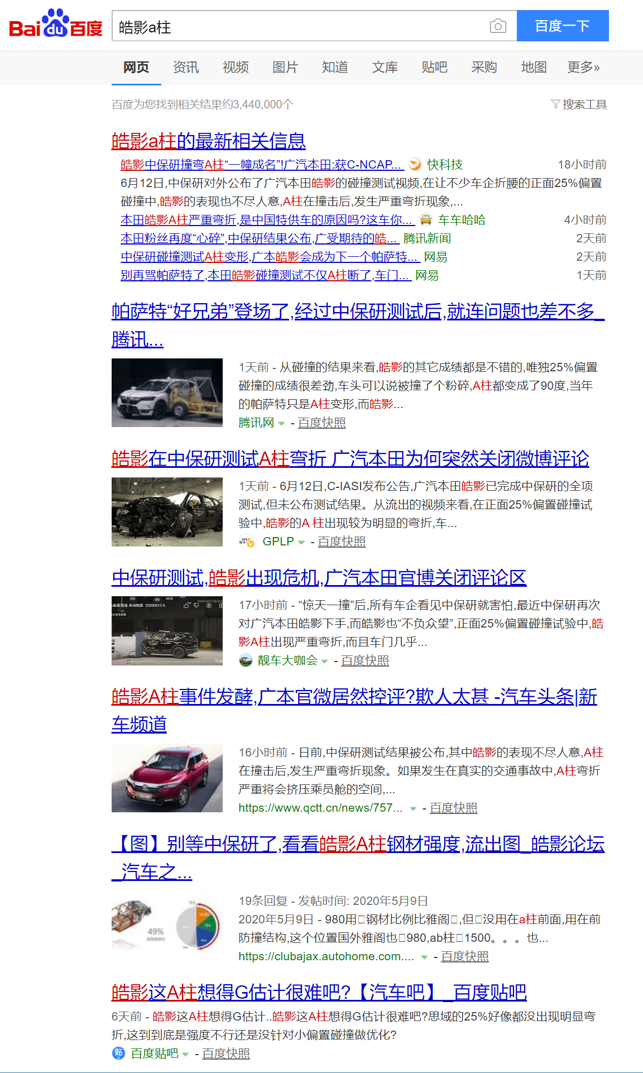Image resolution: width=643 pixels, height=1073 pixels.
Task: Switch to the 知道 tab
Action: coord(335,68)
